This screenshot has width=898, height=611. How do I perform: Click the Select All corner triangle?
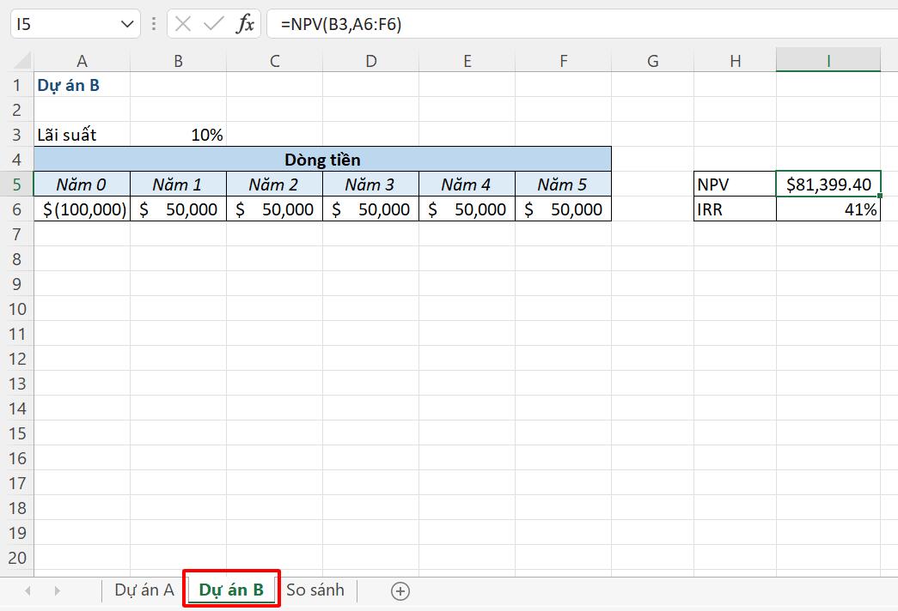(21, 61)
